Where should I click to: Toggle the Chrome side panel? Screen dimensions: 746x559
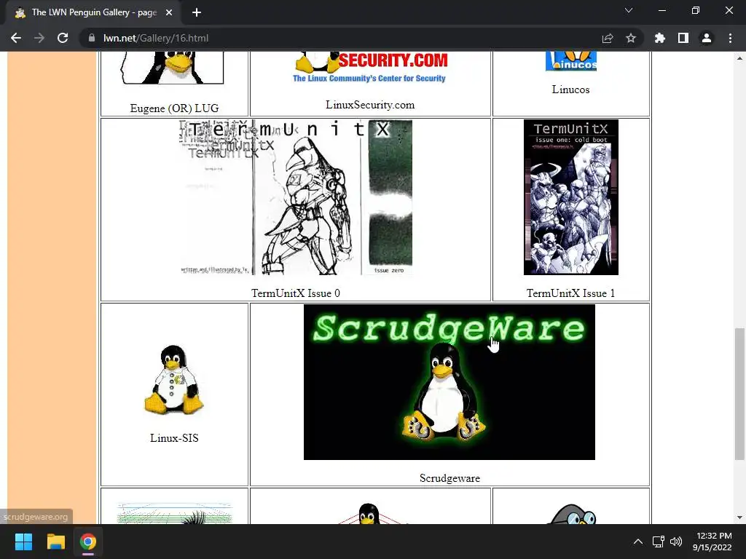683,38
